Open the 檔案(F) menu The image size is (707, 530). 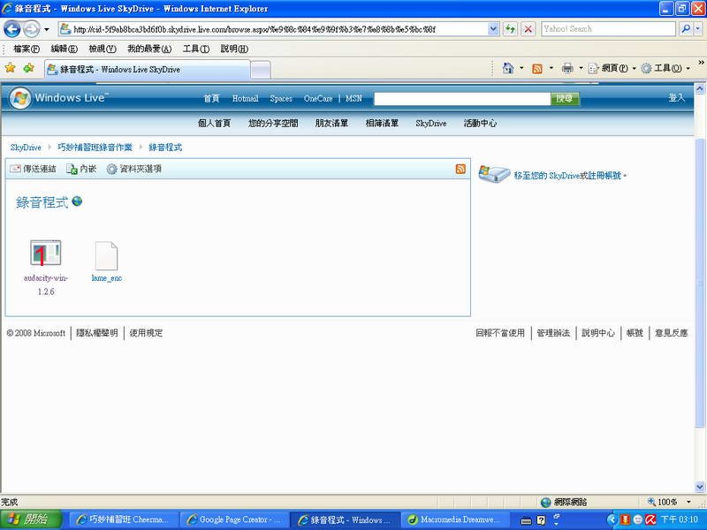27,49
